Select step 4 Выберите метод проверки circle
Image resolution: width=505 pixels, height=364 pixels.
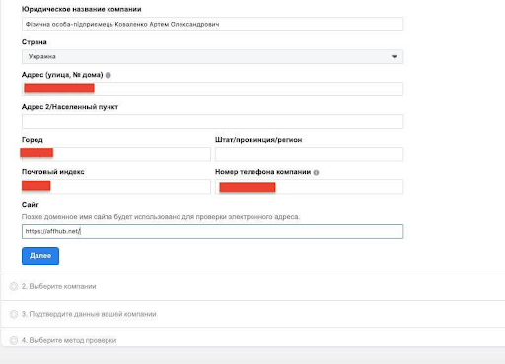pyautogui.click(x=14, y=340)
